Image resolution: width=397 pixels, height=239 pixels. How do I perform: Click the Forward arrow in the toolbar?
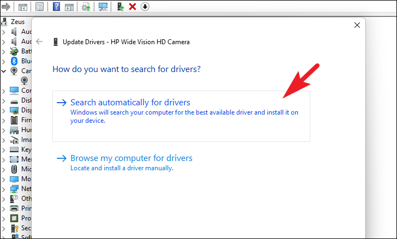click(6, 7)
